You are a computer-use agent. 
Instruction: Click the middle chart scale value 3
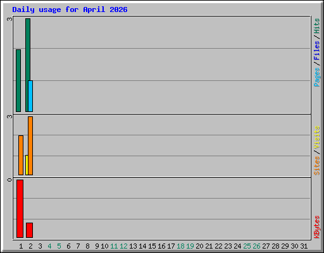[x=9, y=116]
